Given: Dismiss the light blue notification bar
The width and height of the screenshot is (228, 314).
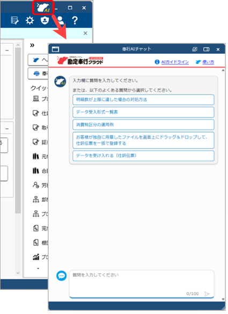Looking at the screenshot, I should tap(85, 33).
